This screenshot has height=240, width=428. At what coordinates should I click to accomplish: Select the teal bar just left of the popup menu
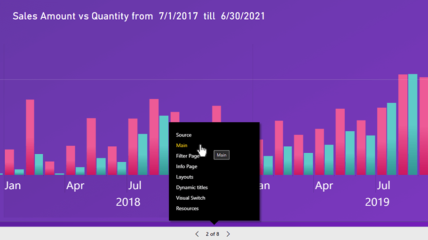164,145
